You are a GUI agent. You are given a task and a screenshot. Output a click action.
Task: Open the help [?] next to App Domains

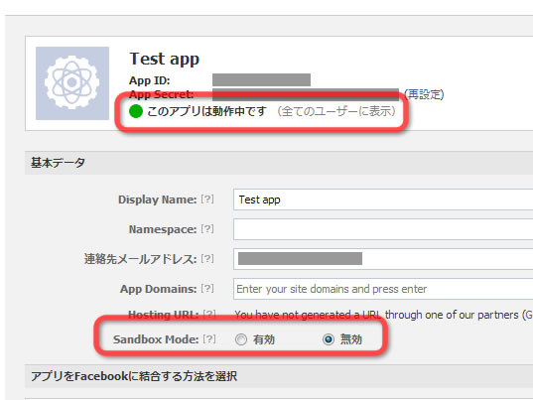click(207, 289)
